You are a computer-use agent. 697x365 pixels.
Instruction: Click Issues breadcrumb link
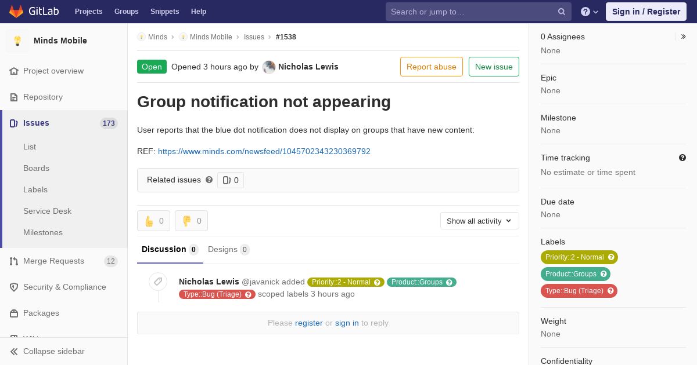pos(254,36)
